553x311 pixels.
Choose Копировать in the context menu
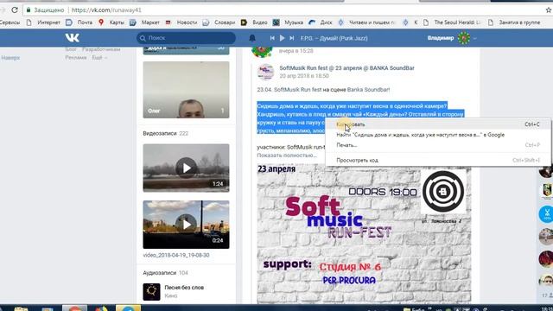coord(438,124)
